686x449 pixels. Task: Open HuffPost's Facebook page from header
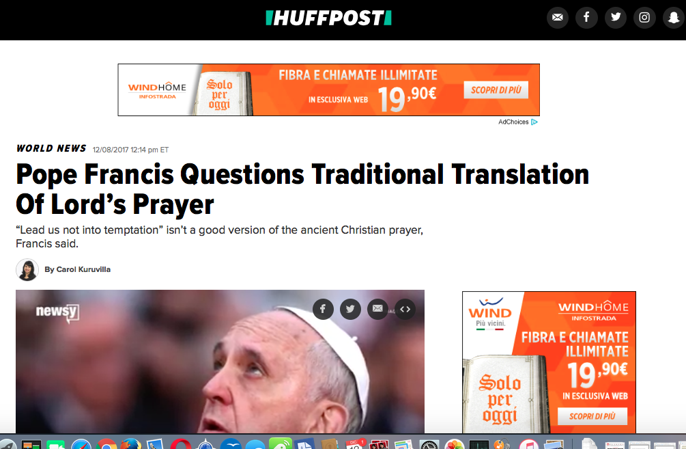click(x=586, y=18)
